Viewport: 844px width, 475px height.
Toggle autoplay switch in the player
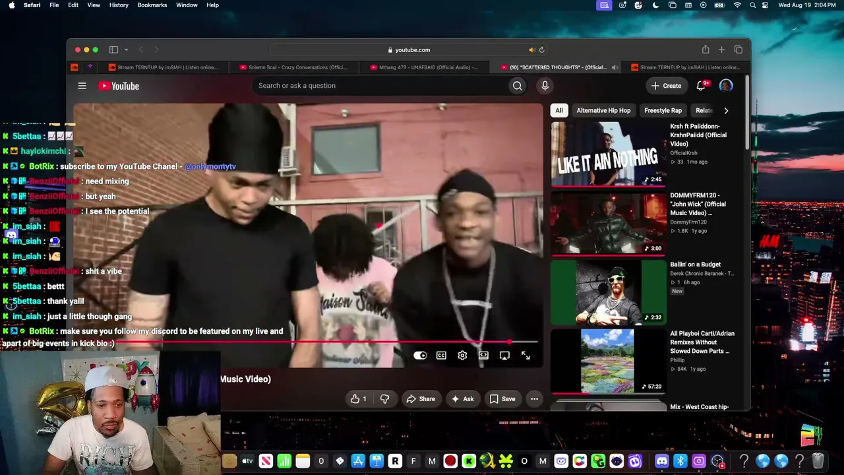[420, 355]
